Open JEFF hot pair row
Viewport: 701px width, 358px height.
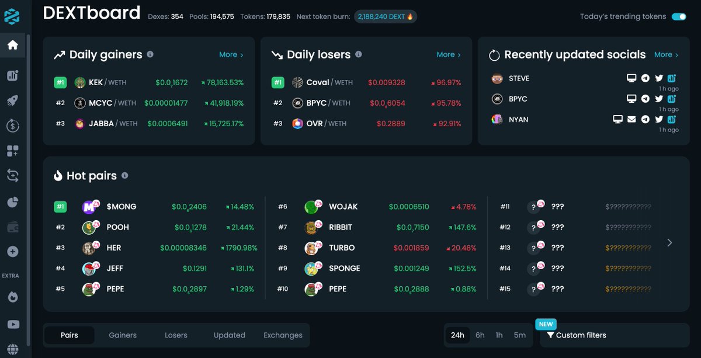point(155,269)
